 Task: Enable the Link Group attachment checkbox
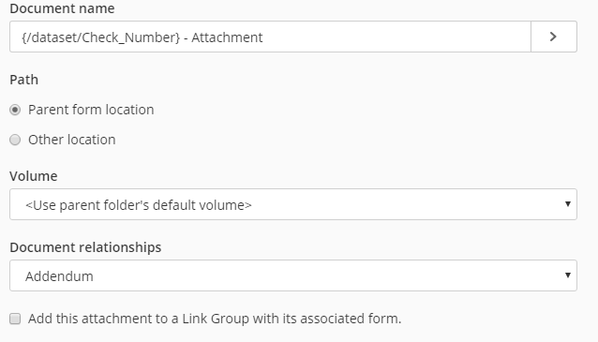15,319
